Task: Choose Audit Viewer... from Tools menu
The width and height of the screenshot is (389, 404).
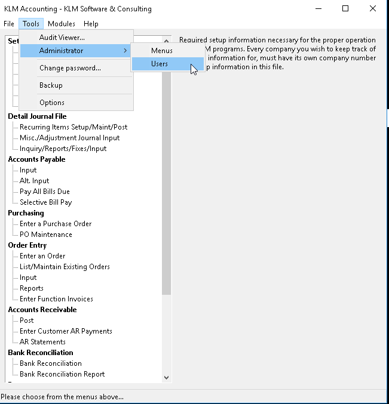Action: point(76,38)
